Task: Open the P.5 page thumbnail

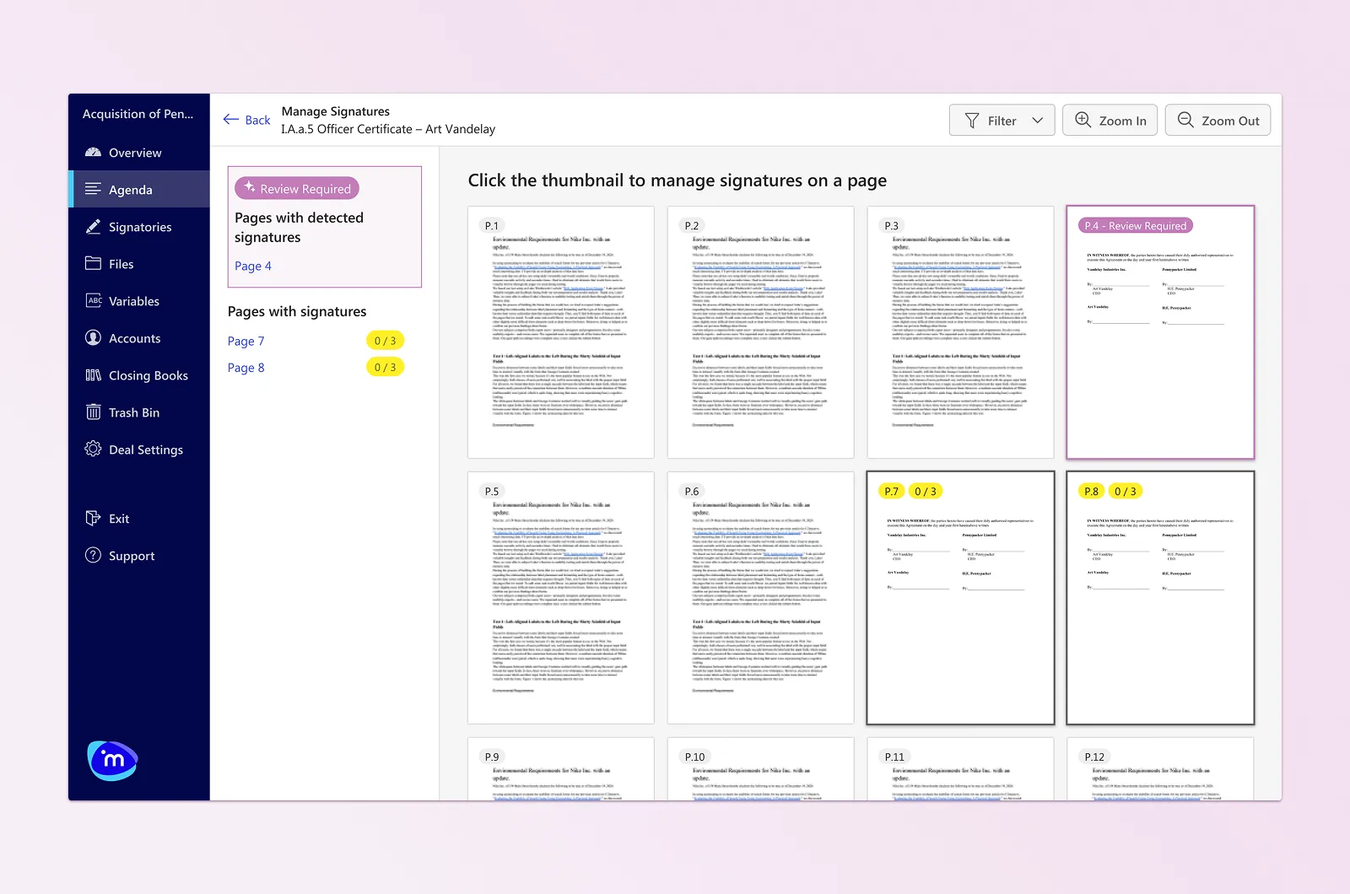Action: coord(561,598)
